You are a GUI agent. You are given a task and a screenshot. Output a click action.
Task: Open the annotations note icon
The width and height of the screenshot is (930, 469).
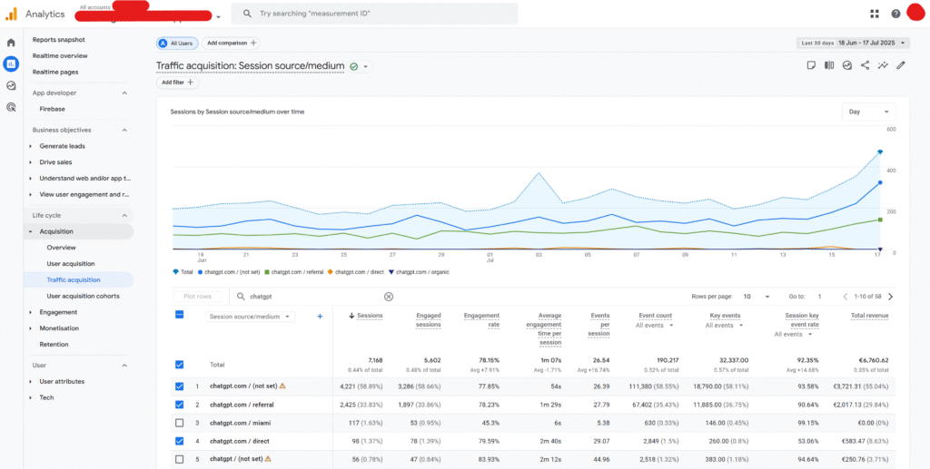pos(811,65)
